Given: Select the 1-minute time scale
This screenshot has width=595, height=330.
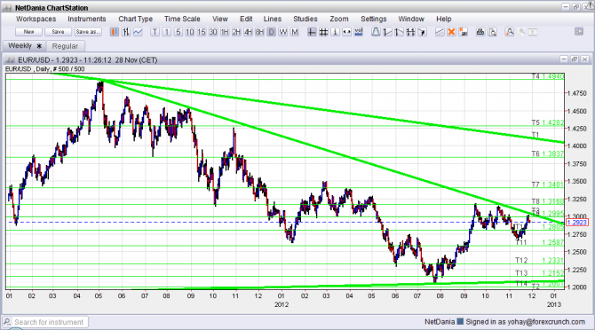Looking at the screenshot, I should tap(167, 32).
